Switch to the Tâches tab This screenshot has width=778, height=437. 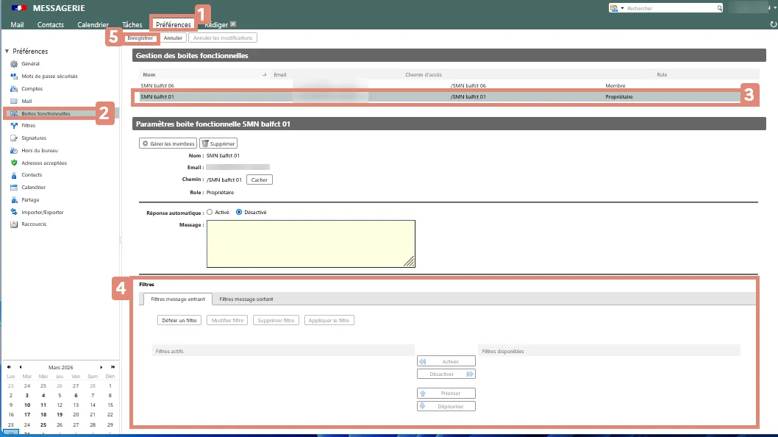(132, 24)
